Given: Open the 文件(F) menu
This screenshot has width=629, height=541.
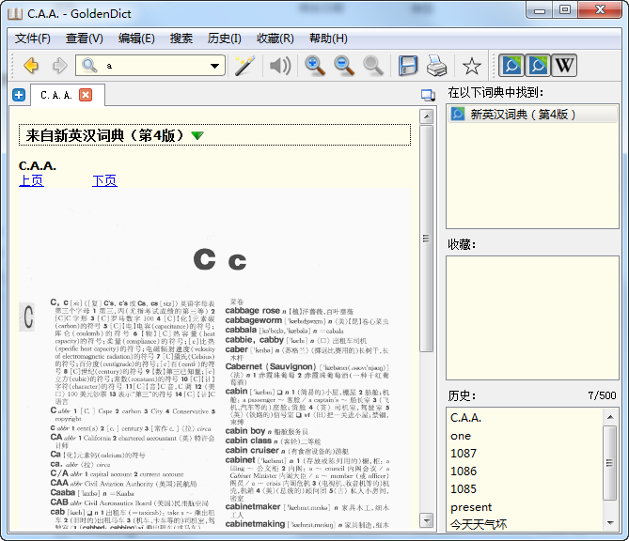Looking at the screenshot, I should [x=33, y=39].
